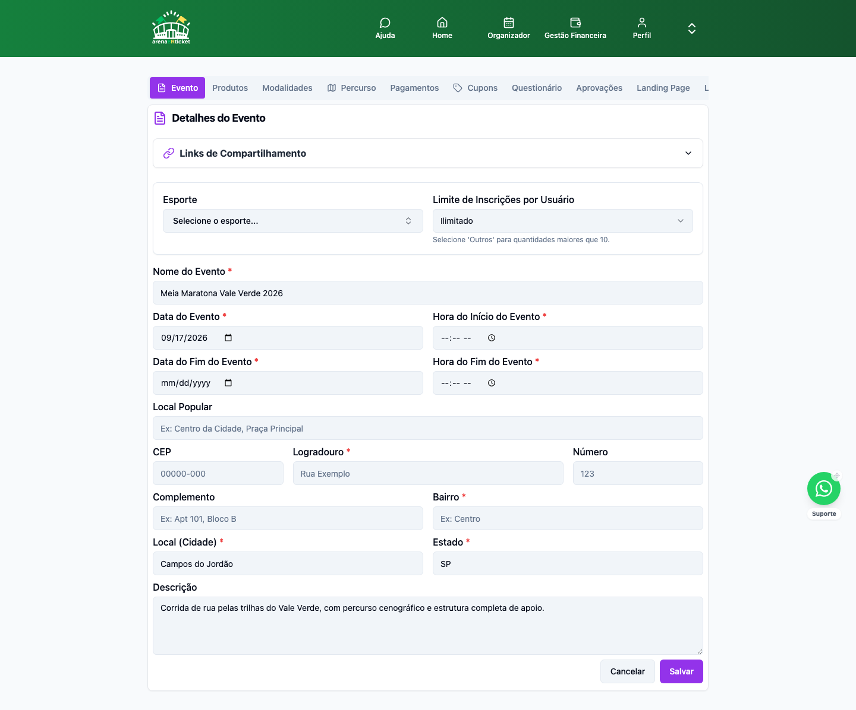Open WhatsApp Suporte chat button
The height and width of the screenshot is (710, 856).
click(824, 489)
